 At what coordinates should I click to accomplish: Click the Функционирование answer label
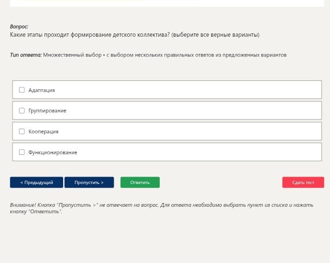tap(53, 152)
